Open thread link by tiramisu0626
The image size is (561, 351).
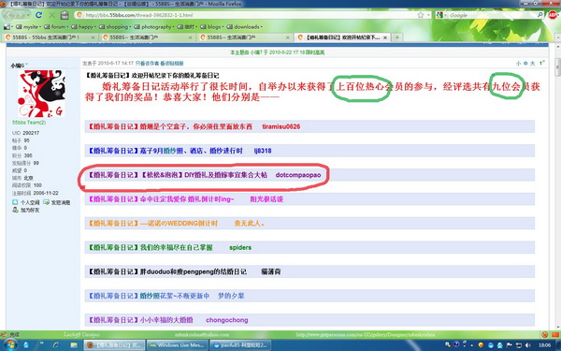click(194, 126)
